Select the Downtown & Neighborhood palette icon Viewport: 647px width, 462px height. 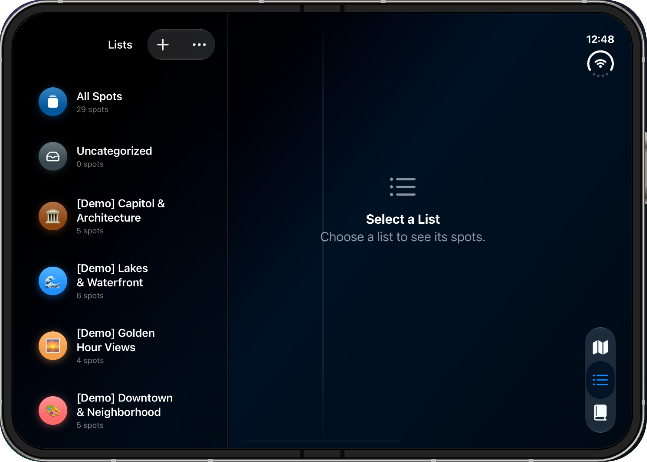coord(53,411)
